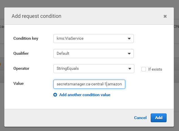The image size is (179, 131).
Task: Click the Value label
Action: [x=18, y=84]
